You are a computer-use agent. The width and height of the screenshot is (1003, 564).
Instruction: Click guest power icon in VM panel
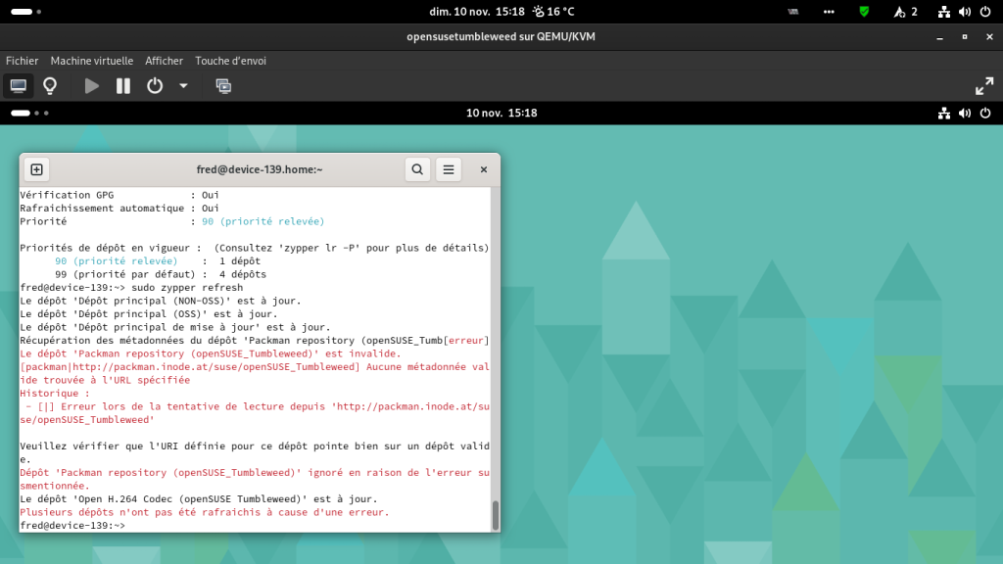coord(985,114)
